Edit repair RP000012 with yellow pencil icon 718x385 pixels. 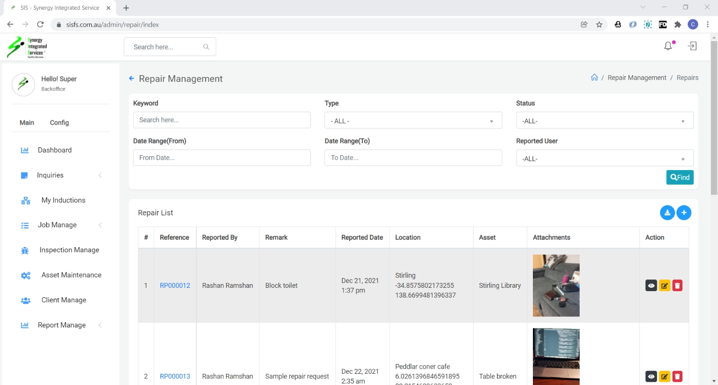(x=664, y=285)
